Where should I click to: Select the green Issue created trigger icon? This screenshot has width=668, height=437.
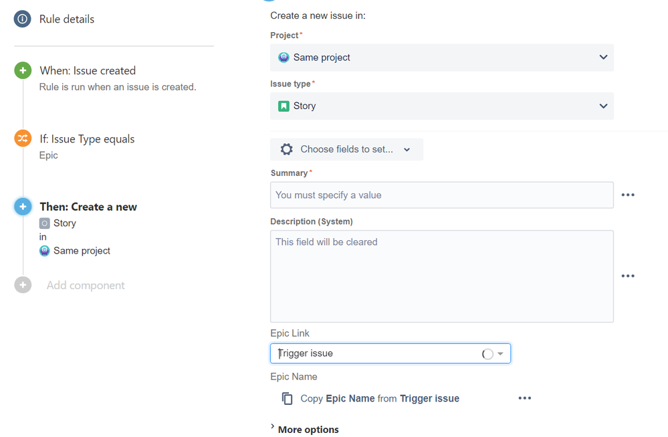23,70
